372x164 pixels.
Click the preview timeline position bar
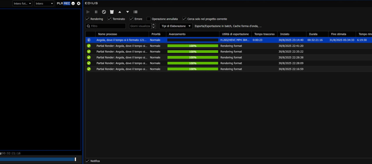coord(38,159)
